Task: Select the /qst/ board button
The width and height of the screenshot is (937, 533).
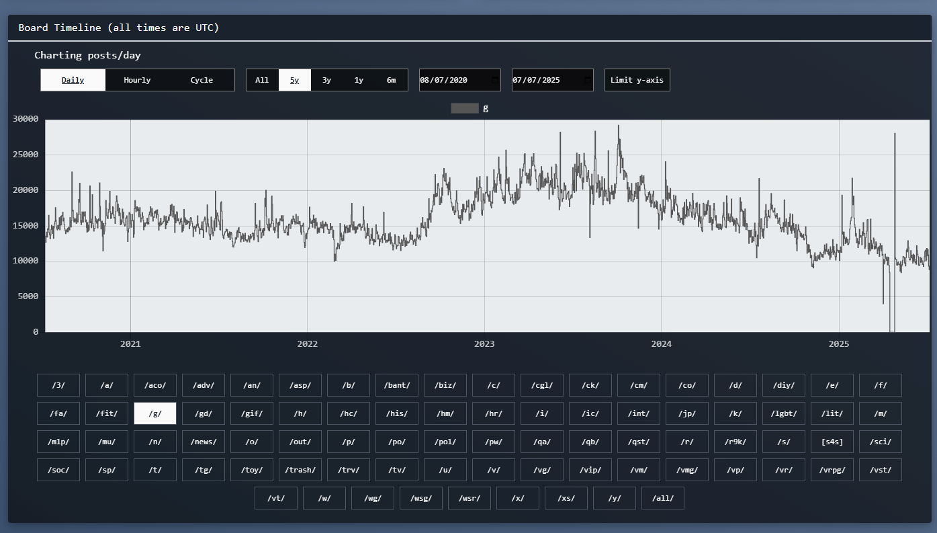Action: click(639, 442)
